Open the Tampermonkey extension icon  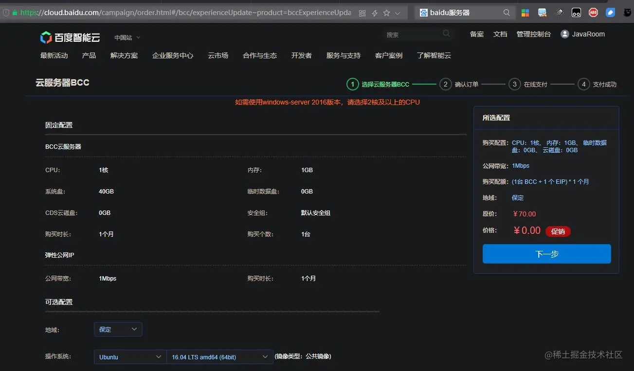pyautogui.click(x=576, y=13)
